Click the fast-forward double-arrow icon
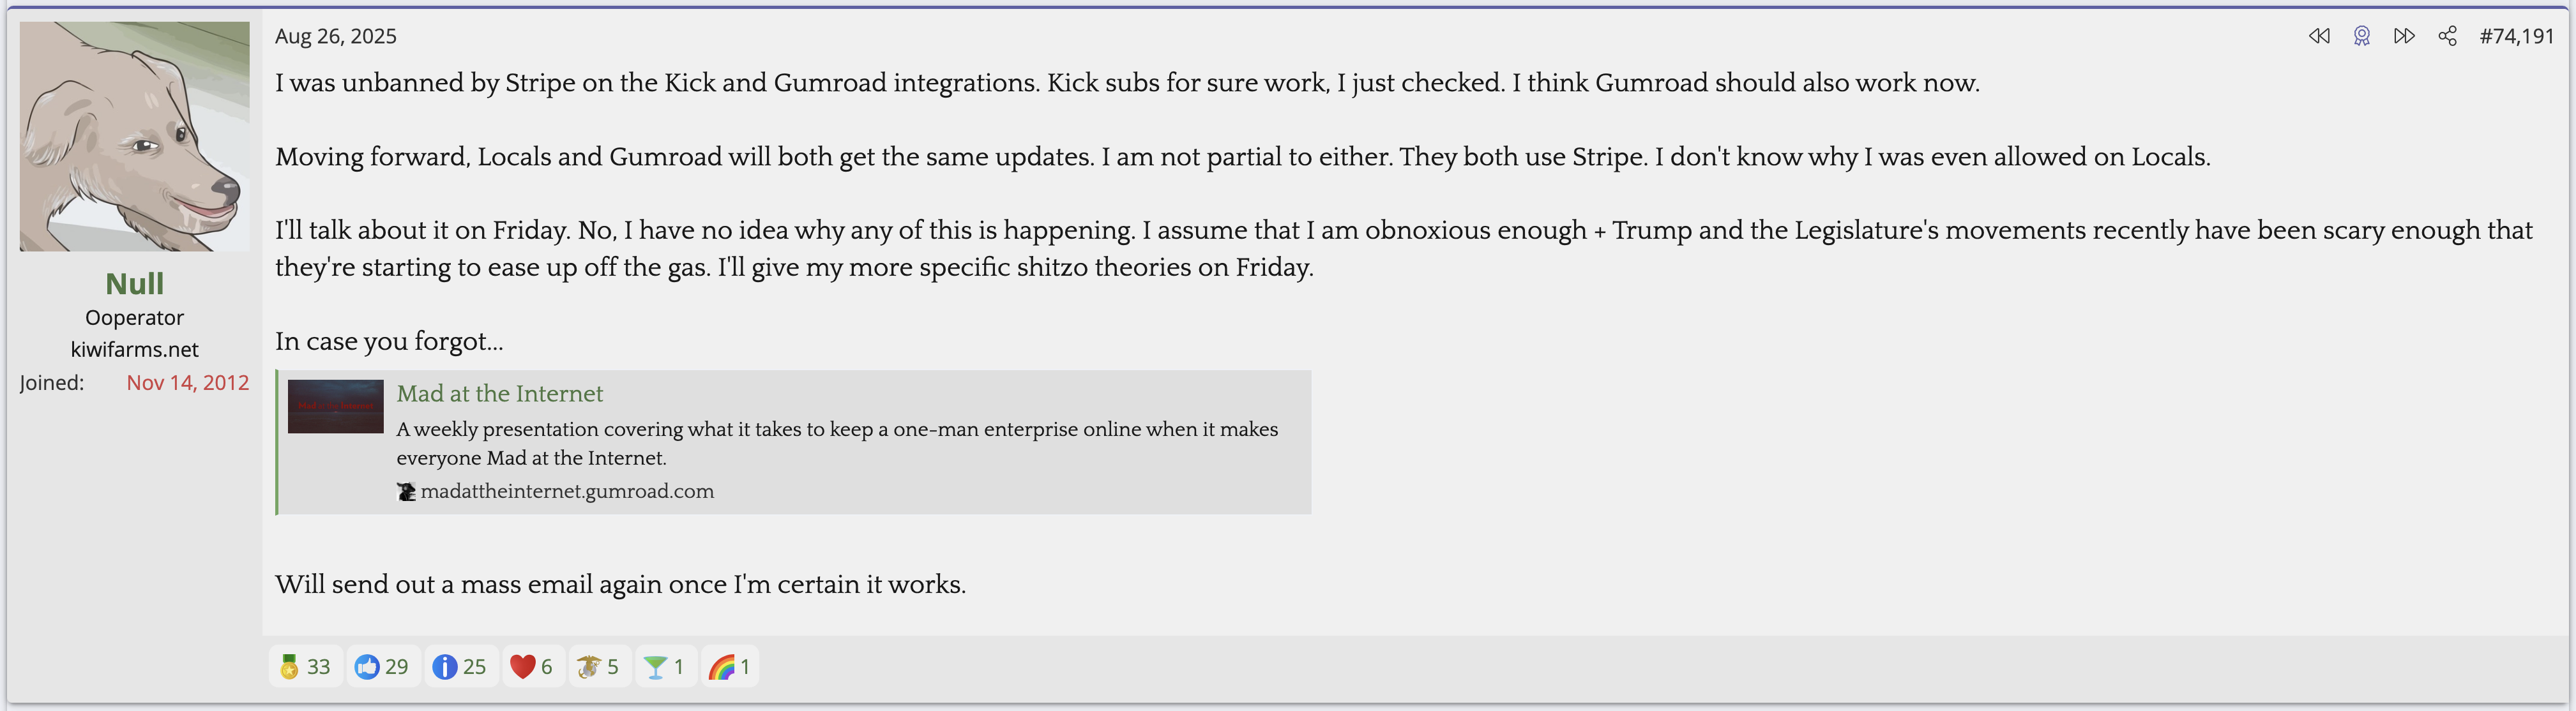The height and width of the screenshot is (711, 2576). point(2404,36)
